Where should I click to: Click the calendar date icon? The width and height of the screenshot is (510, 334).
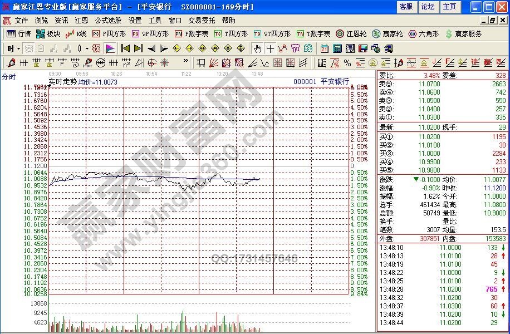click(324, 48)
